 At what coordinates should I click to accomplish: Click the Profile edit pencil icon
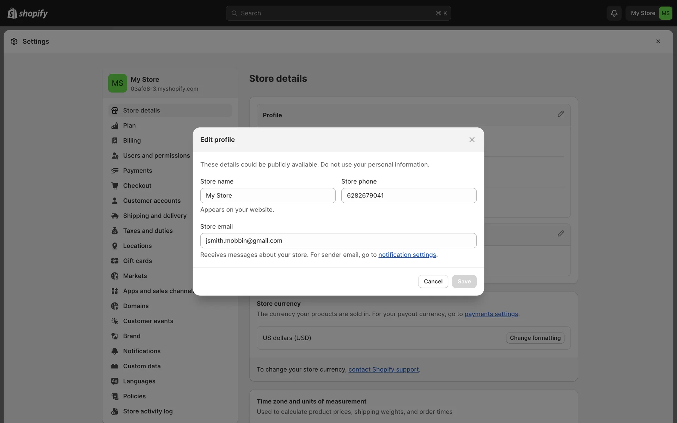(x=561, y=114)
